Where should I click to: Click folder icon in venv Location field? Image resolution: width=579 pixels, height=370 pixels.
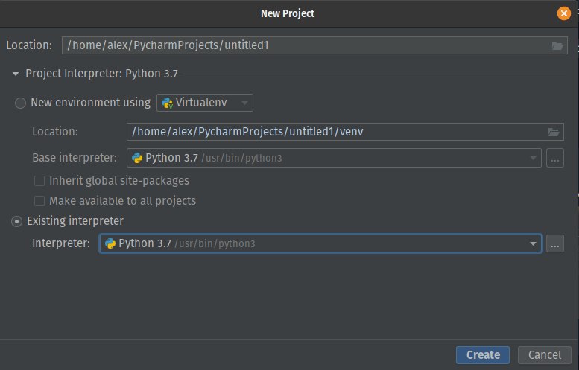554,132
